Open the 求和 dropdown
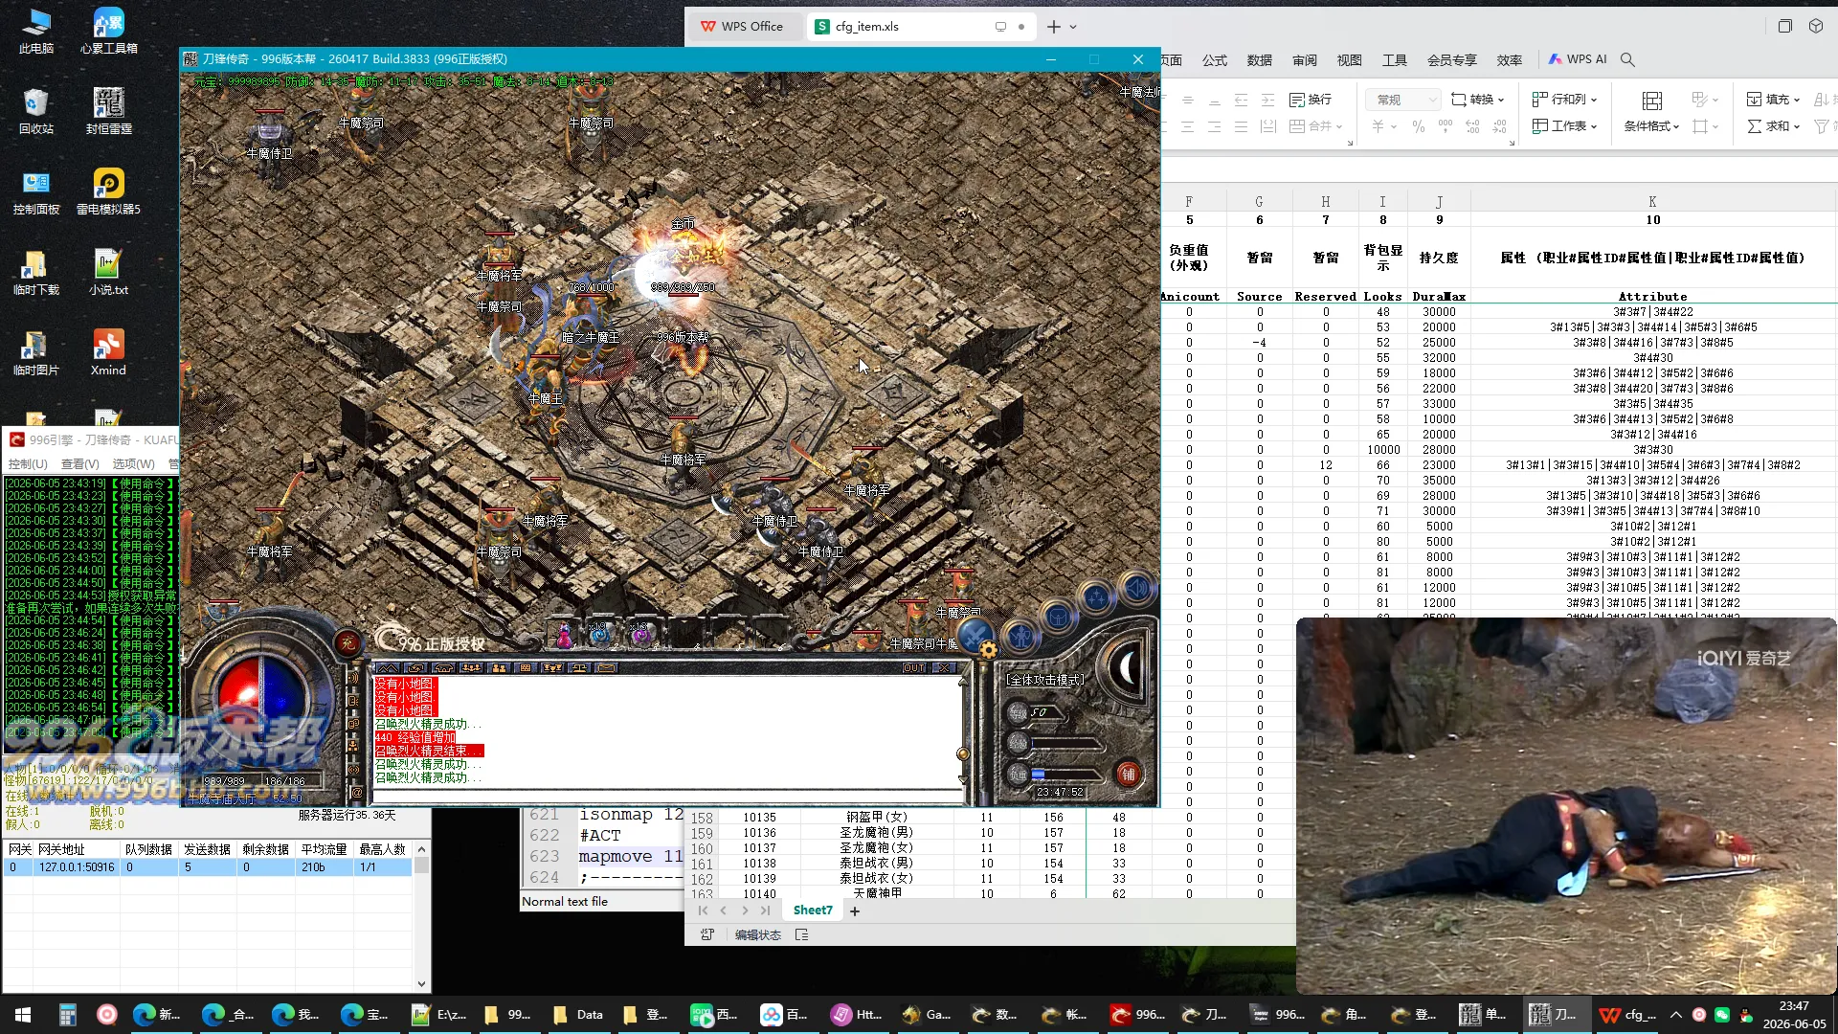 tap(1774, 125)
